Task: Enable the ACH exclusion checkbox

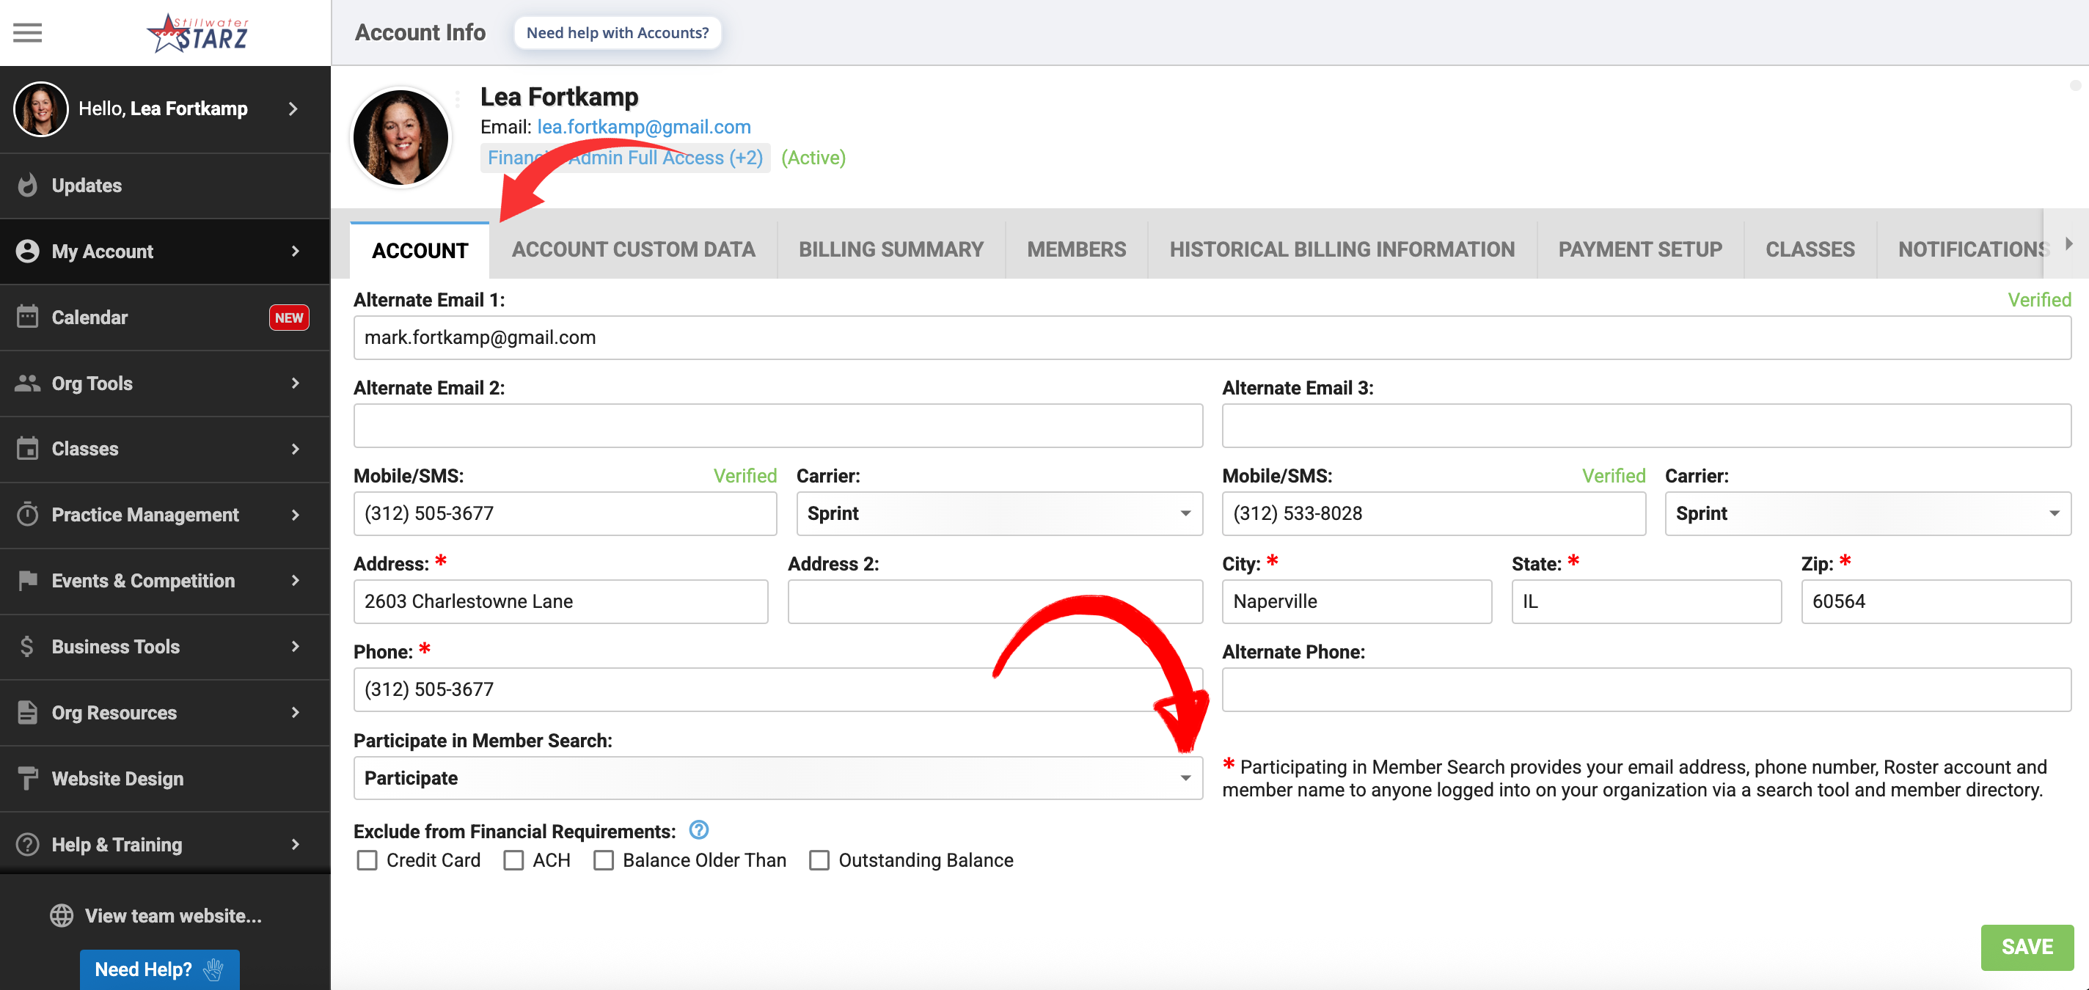Action: 513,859
